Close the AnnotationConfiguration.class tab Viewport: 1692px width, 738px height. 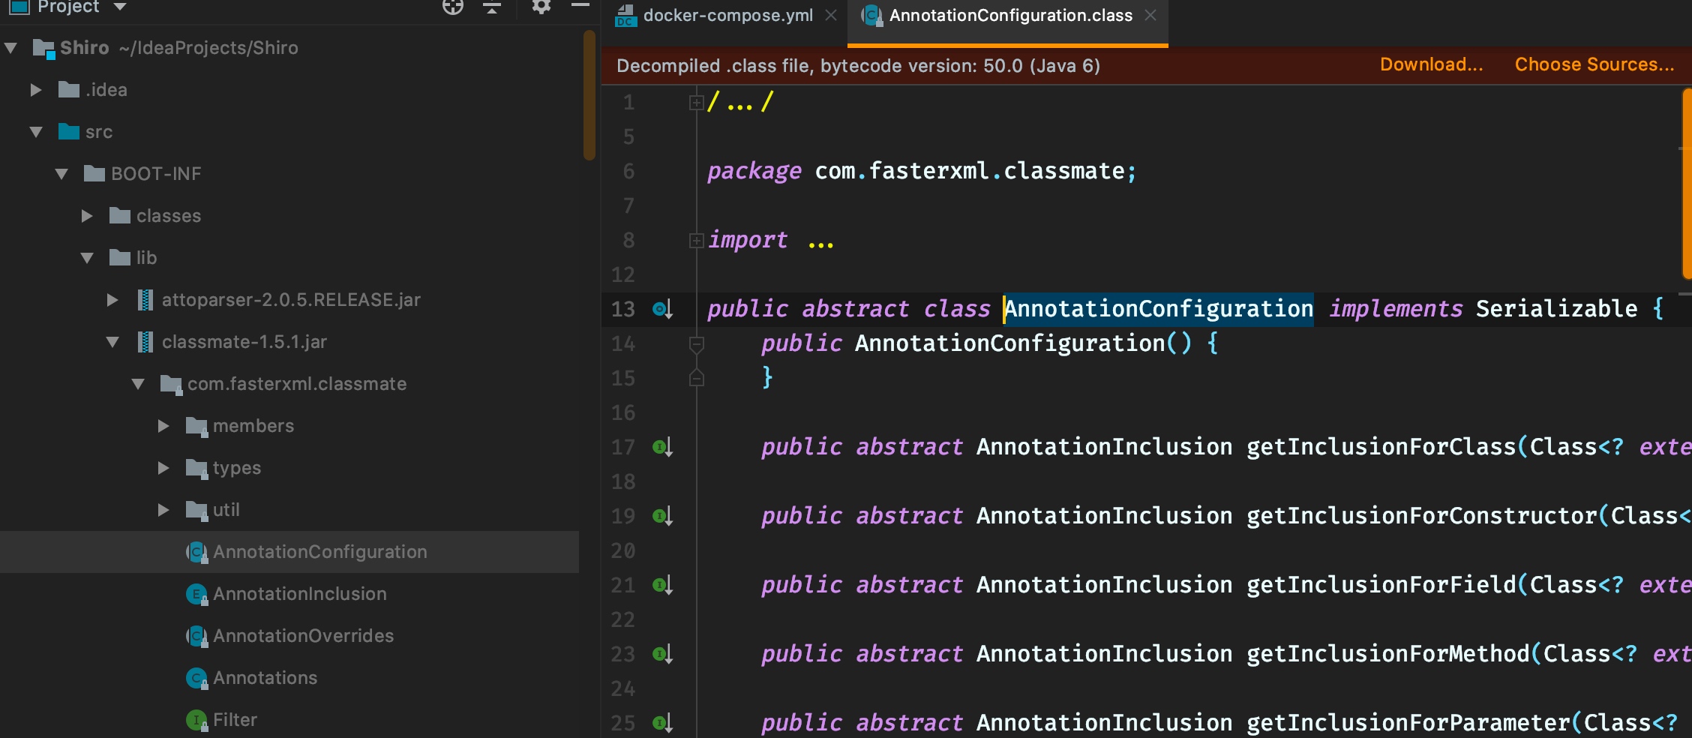(x=1150, y=16)
